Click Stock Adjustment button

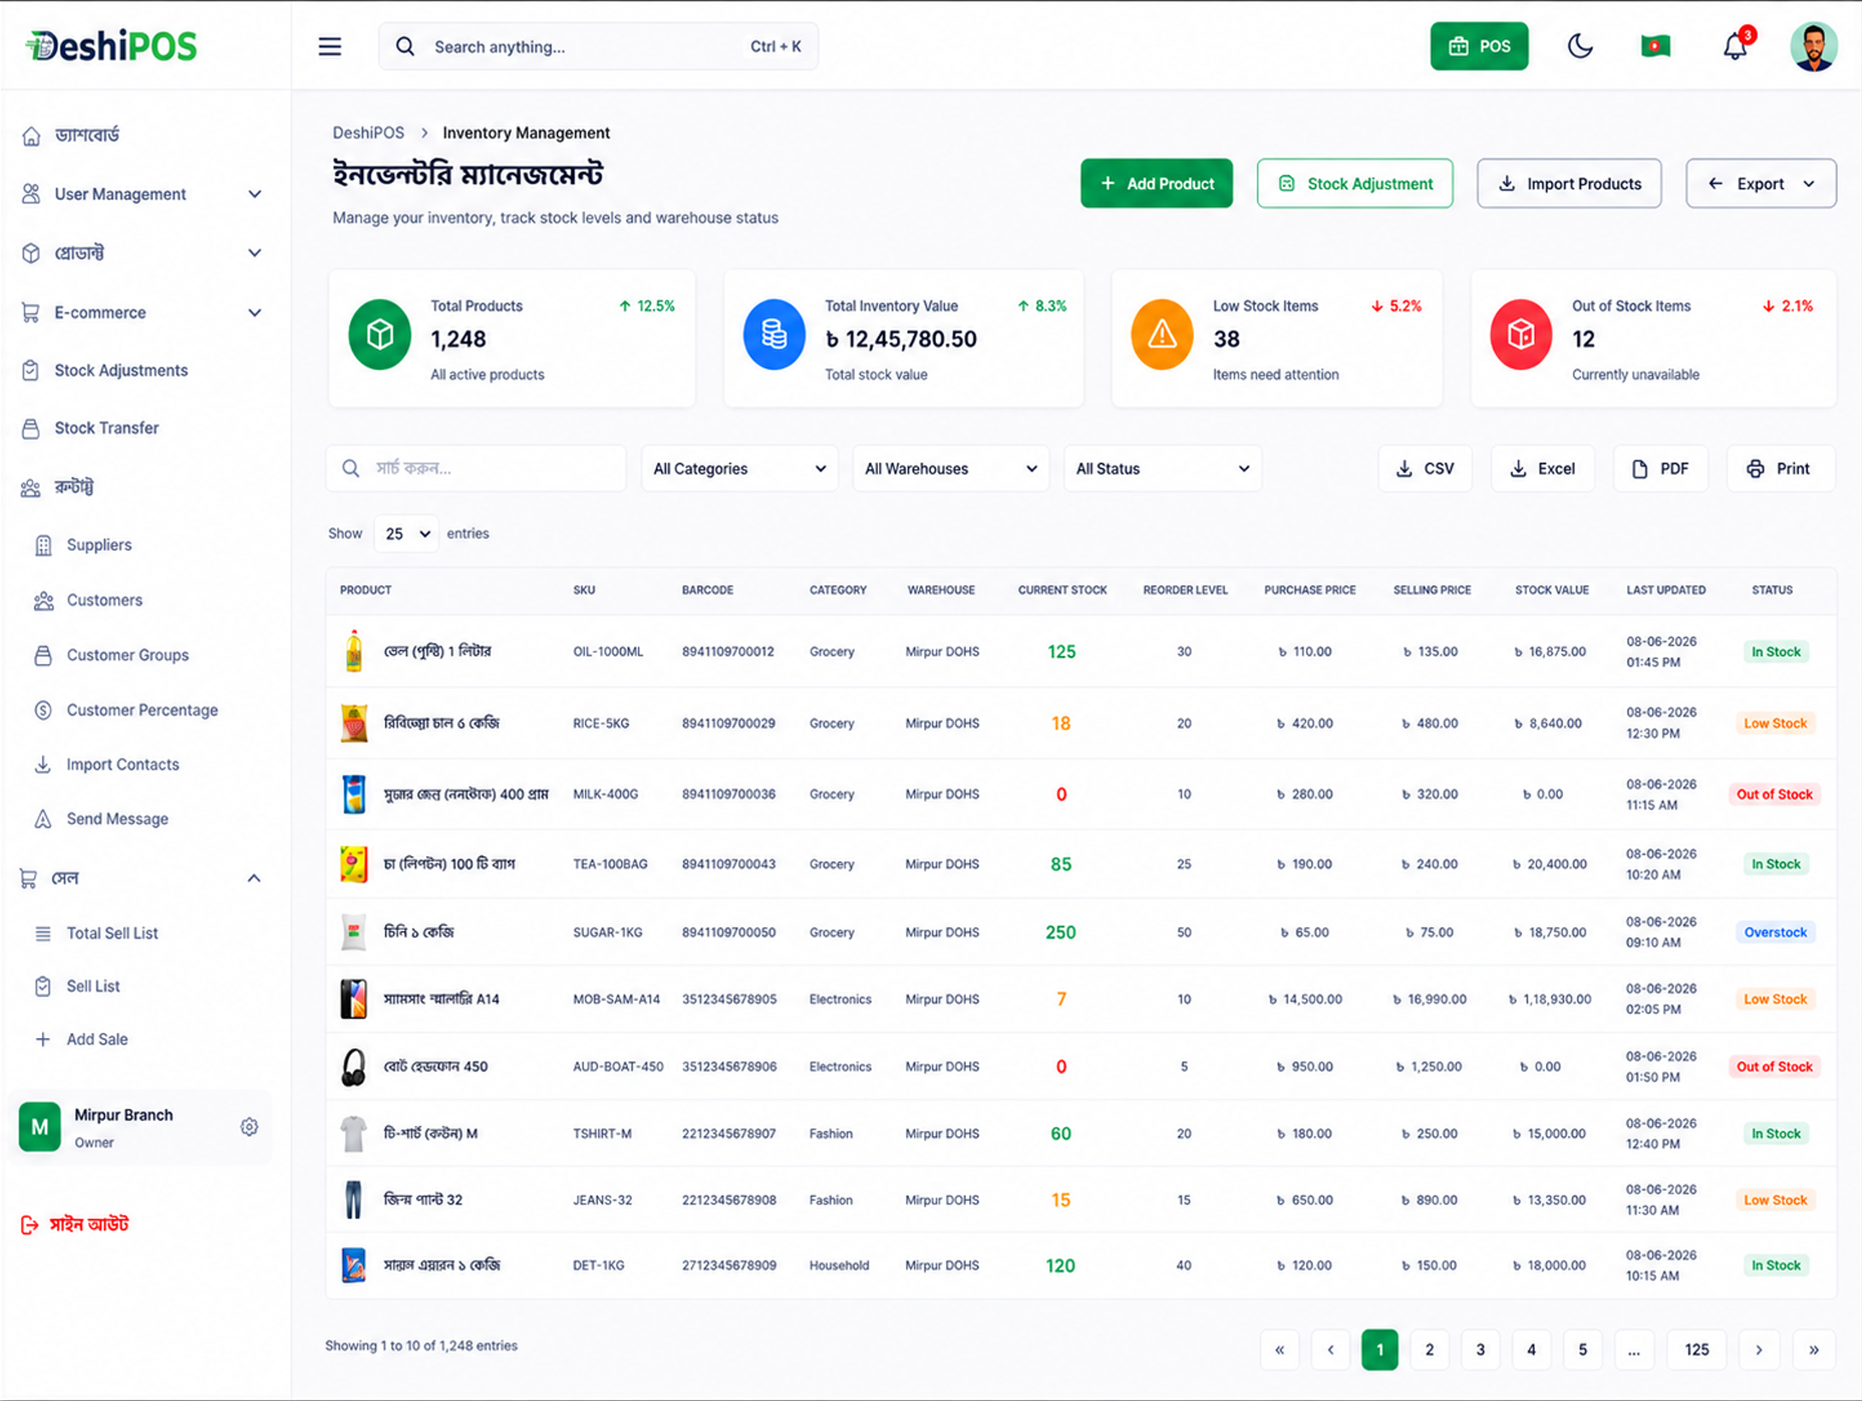(x=1355, y=184)
